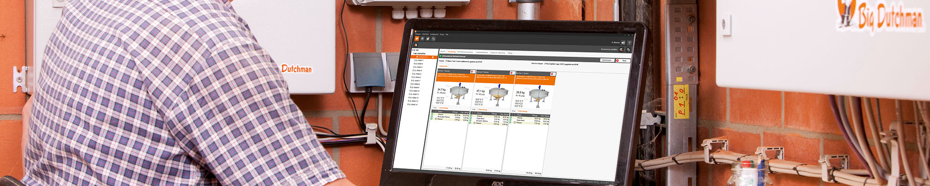Click the orange home icon in the toolbar
This screenshot has width=930, height=186.
coord(417,39)
